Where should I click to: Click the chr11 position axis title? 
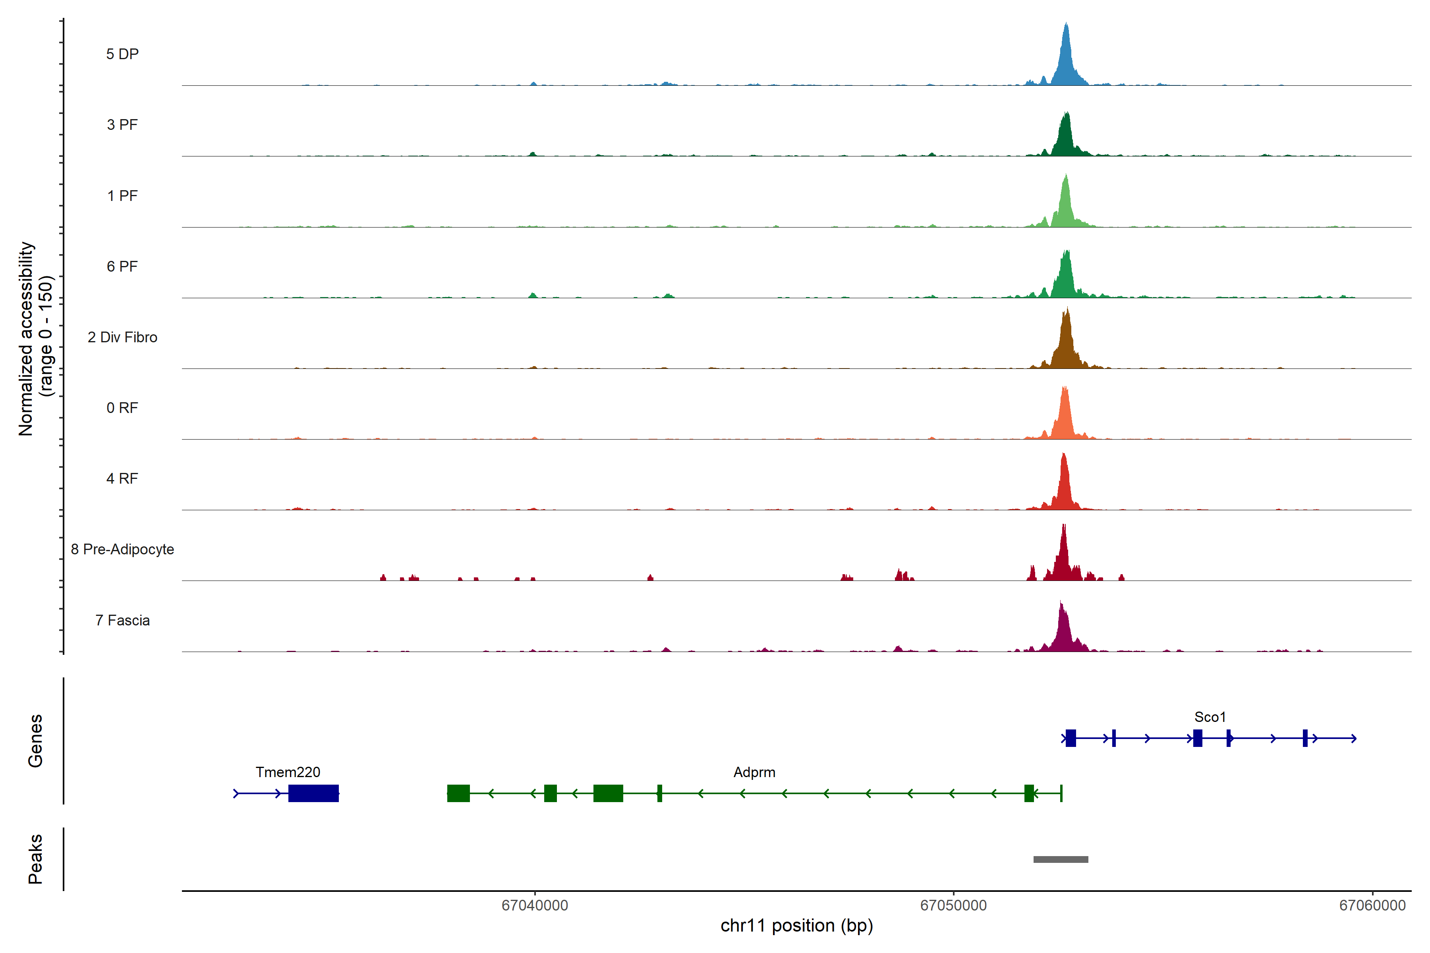[796, 926]
